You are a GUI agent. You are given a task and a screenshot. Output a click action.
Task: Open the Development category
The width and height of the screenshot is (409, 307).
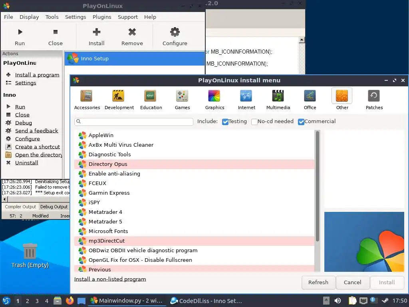[119, 100]
